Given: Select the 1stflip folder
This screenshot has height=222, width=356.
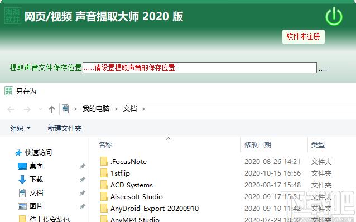Looking at the screenshot, I should click(120, 173).
